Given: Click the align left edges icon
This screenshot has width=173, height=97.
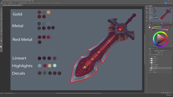Looking at the screenshot, I should [29, 3].
